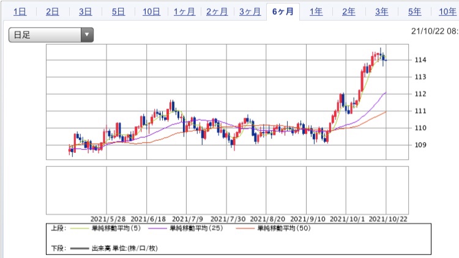
Task: Click the 3ヶ月 tab
Action: (x=251, y=12)
